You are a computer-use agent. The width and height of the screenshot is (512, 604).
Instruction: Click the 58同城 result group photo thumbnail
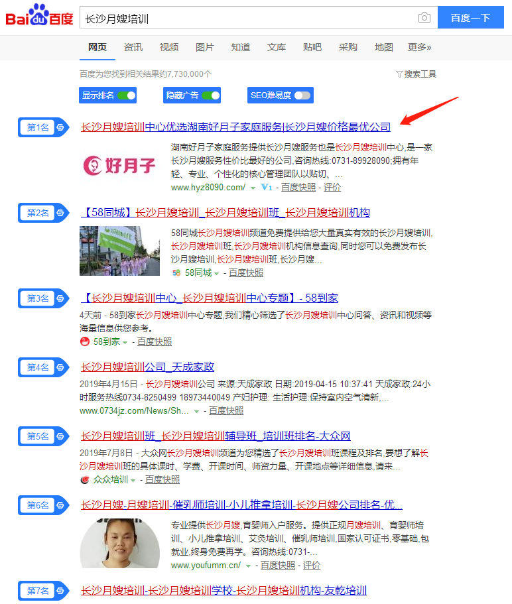(x=119, y=251)
